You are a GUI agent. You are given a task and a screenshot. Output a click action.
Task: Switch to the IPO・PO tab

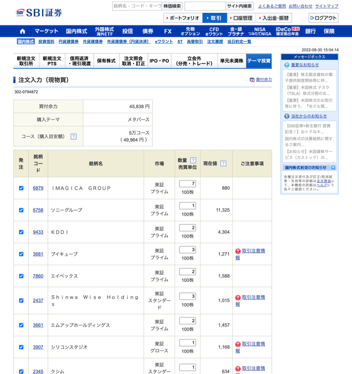click(x=159, y=61)
